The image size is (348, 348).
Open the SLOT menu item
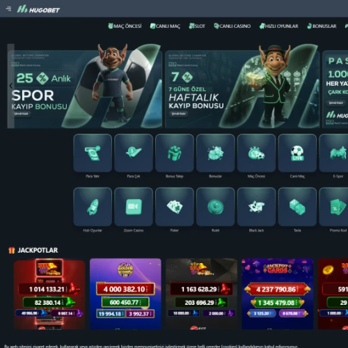(x=197, y=26)
